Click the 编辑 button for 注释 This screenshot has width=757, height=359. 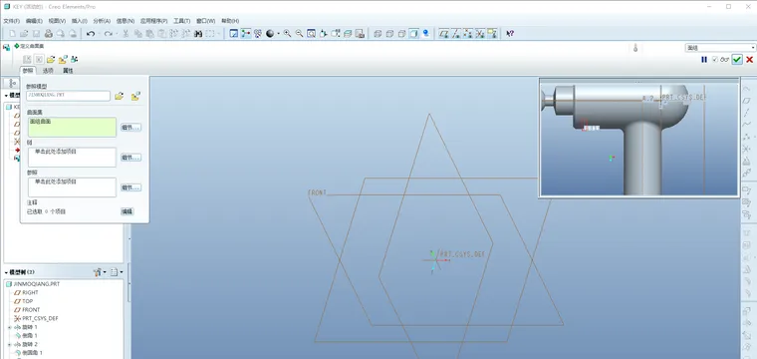[126, 211]
